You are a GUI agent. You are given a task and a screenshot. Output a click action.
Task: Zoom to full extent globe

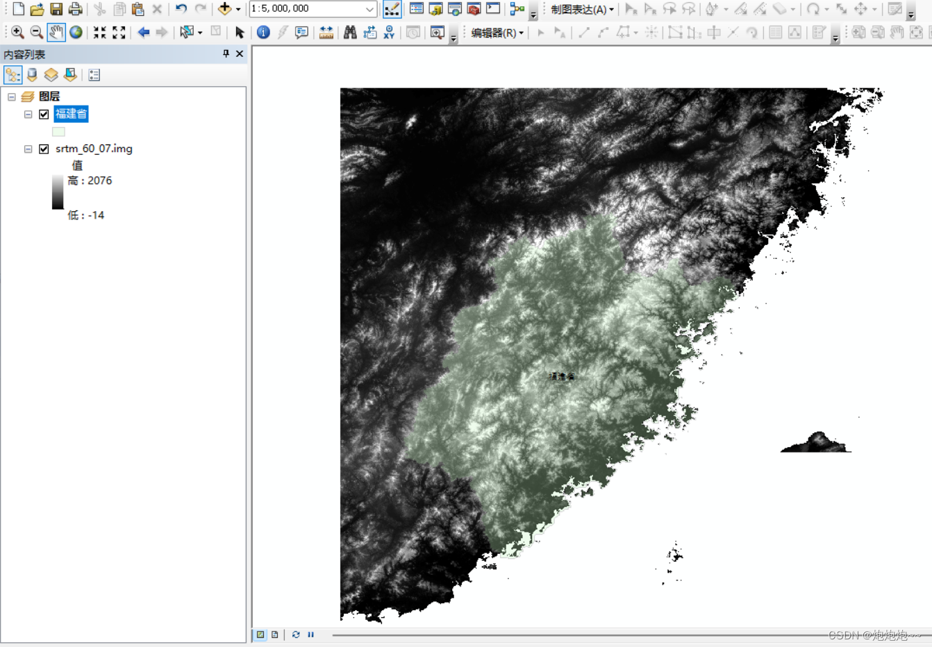tap(76, 32)
